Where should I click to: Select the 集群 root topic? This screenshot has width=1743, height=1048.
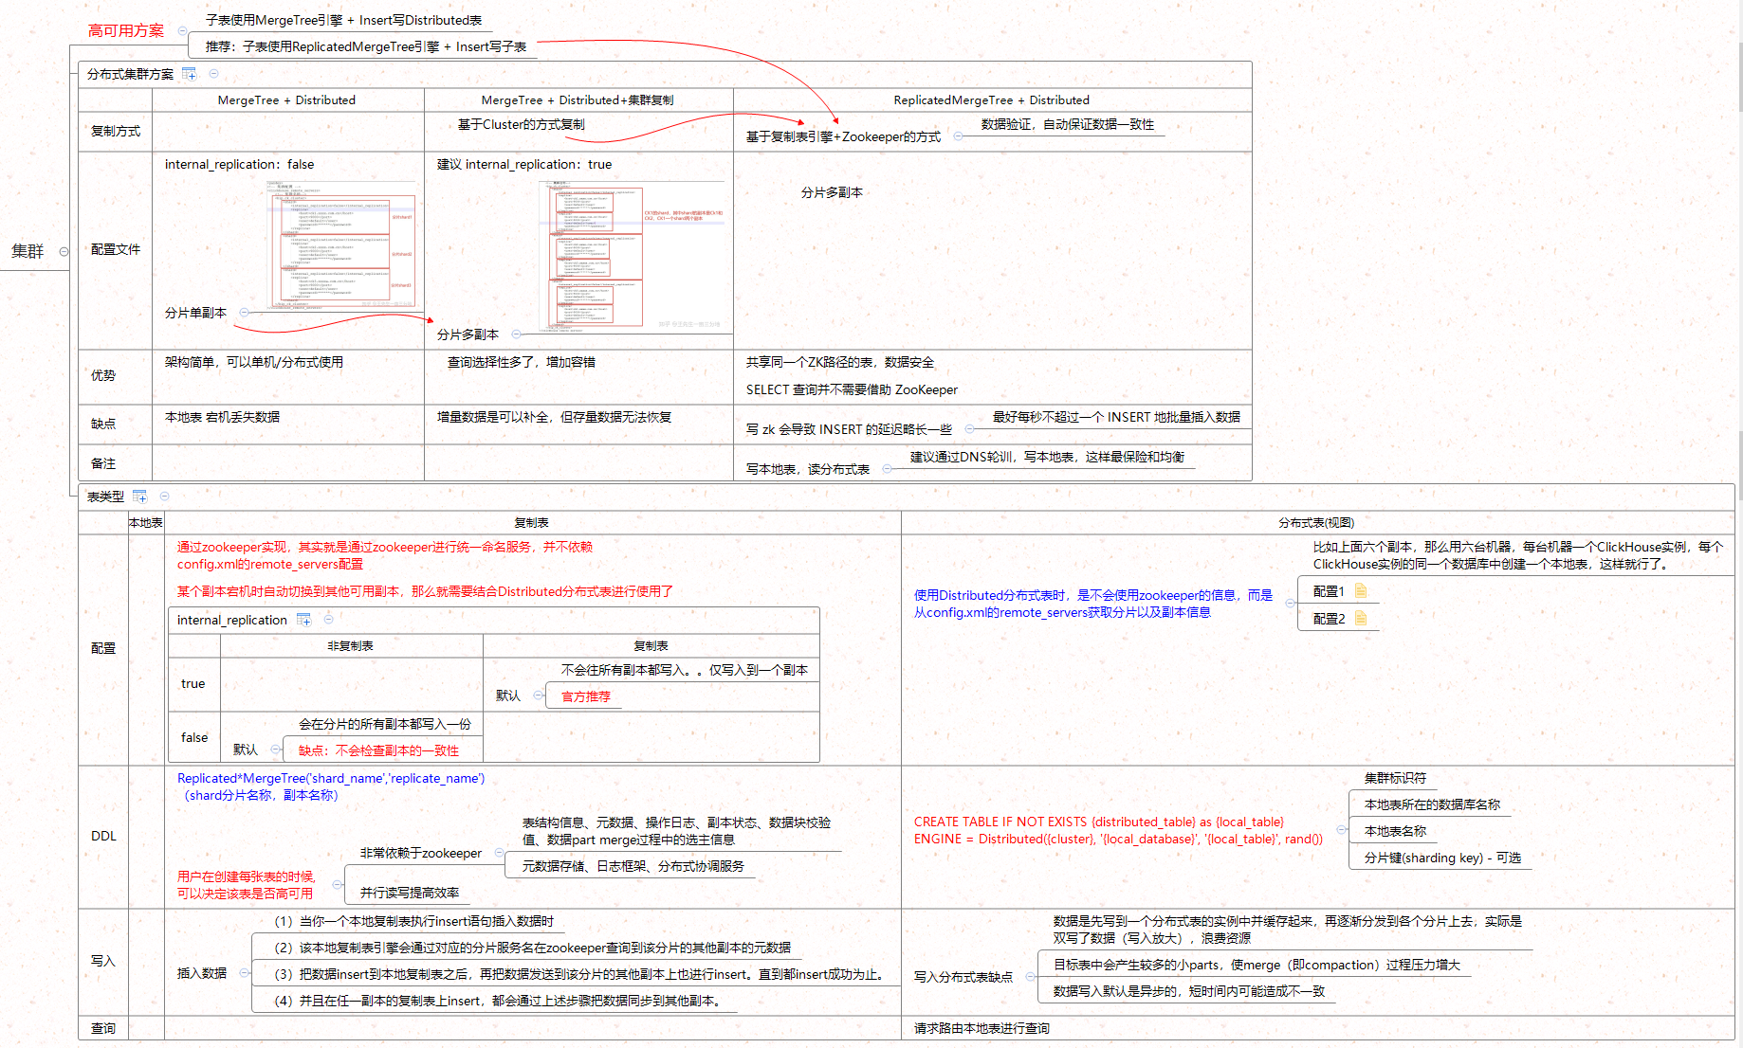pyautogui.click(x=28, y=252)
